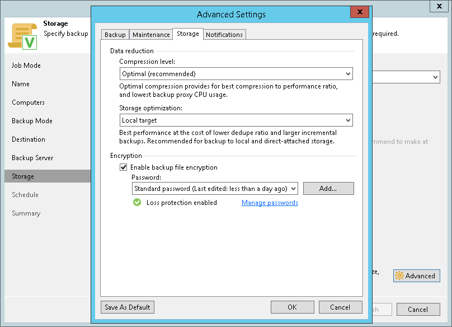Go to the Job Mode wizard step
The image size is (452, 327).
26,66
